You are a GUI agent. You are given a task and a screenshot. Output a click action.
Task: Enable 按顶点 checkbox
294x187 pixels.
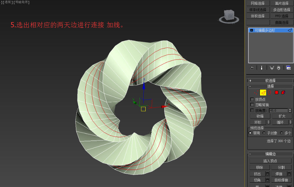252,99
